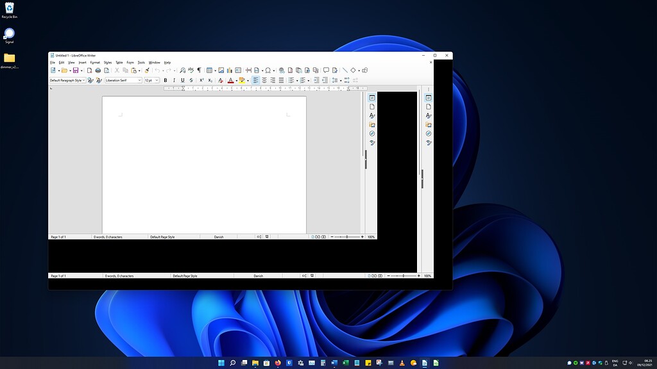Expand the font name combo box
Viewport: 657px width, 369px height.
(x=139, y=80)
